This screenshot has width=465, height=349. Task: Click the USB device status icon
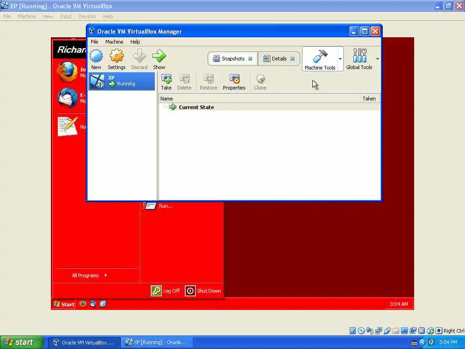[387, 331]
